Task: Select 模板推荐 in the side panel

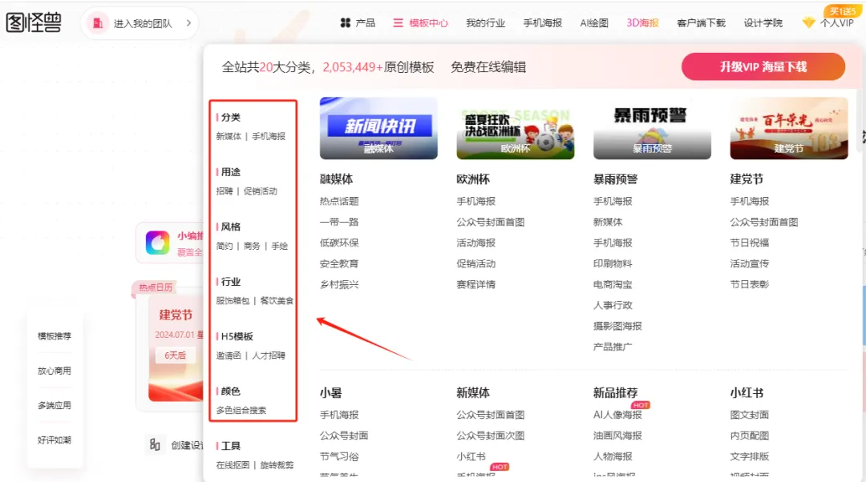Action: 55,336
